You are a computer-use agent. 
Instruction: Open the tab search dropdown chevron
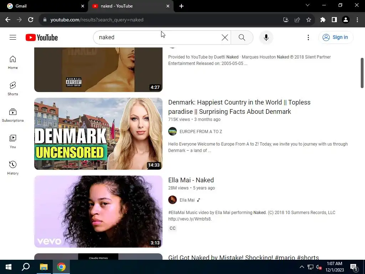coord(308,5)
